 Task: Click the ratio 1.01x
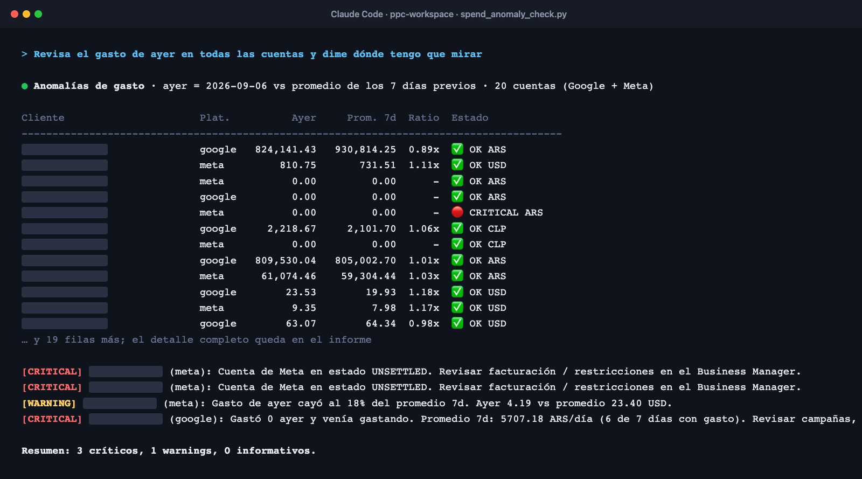point(423,260)
